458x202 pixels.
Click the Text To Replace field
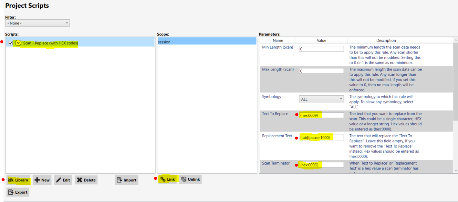tap(321, 115)
